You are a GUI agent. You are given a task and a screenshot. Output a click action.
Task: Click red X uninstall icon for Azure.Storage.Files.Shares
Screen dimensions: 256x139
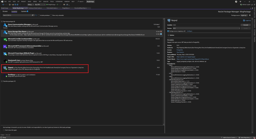161,32
